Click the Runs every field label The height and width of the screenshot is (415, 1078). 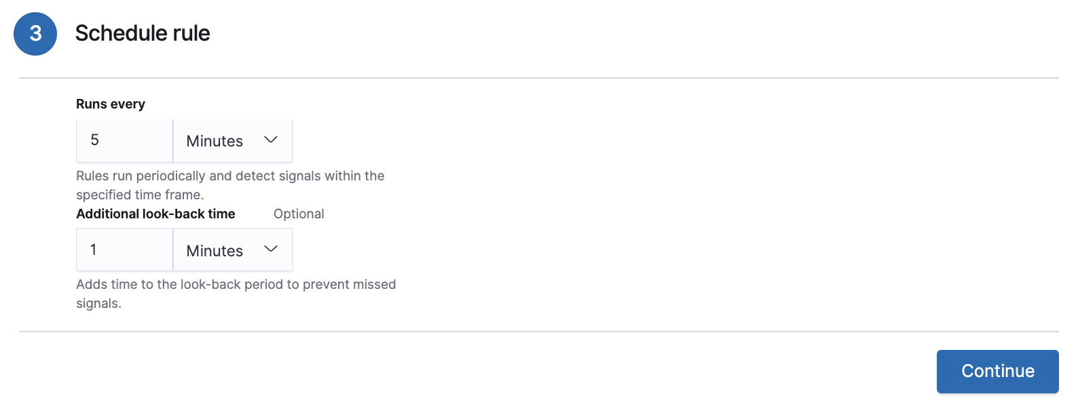coord(111,104)
